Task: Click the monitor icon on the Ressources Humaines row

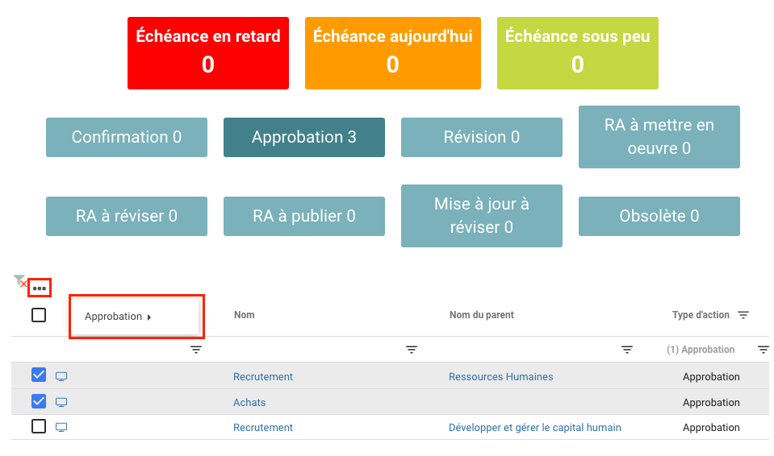Action: (x=61, y=376)
